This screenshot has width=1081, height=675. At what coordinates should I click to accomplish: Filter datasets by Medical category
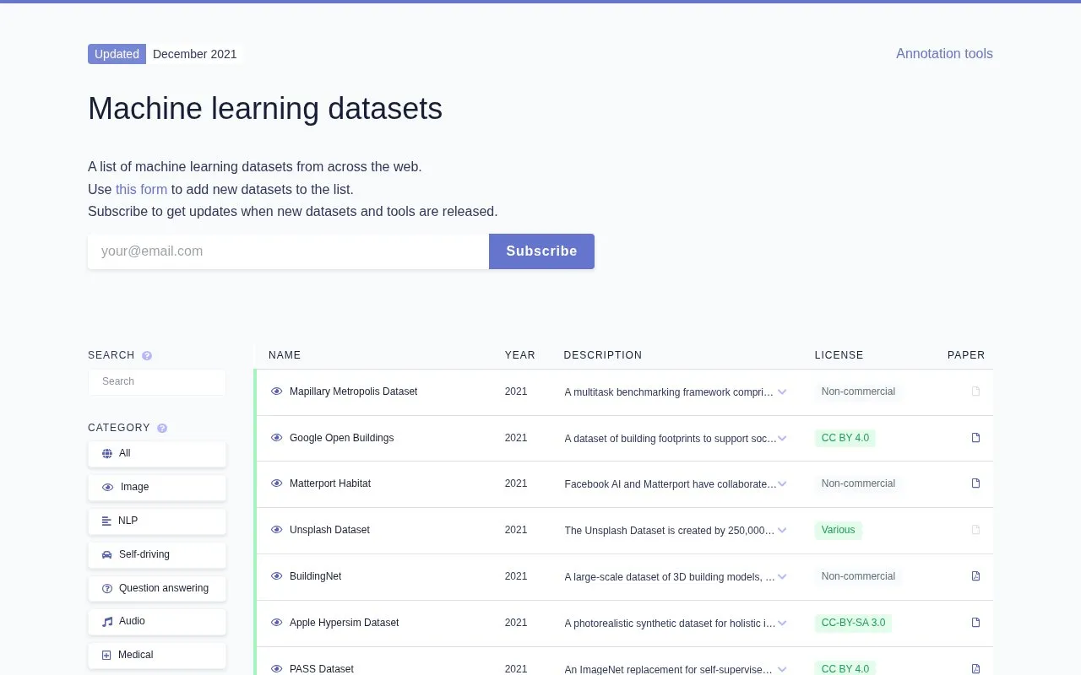[x=157, y=655]
